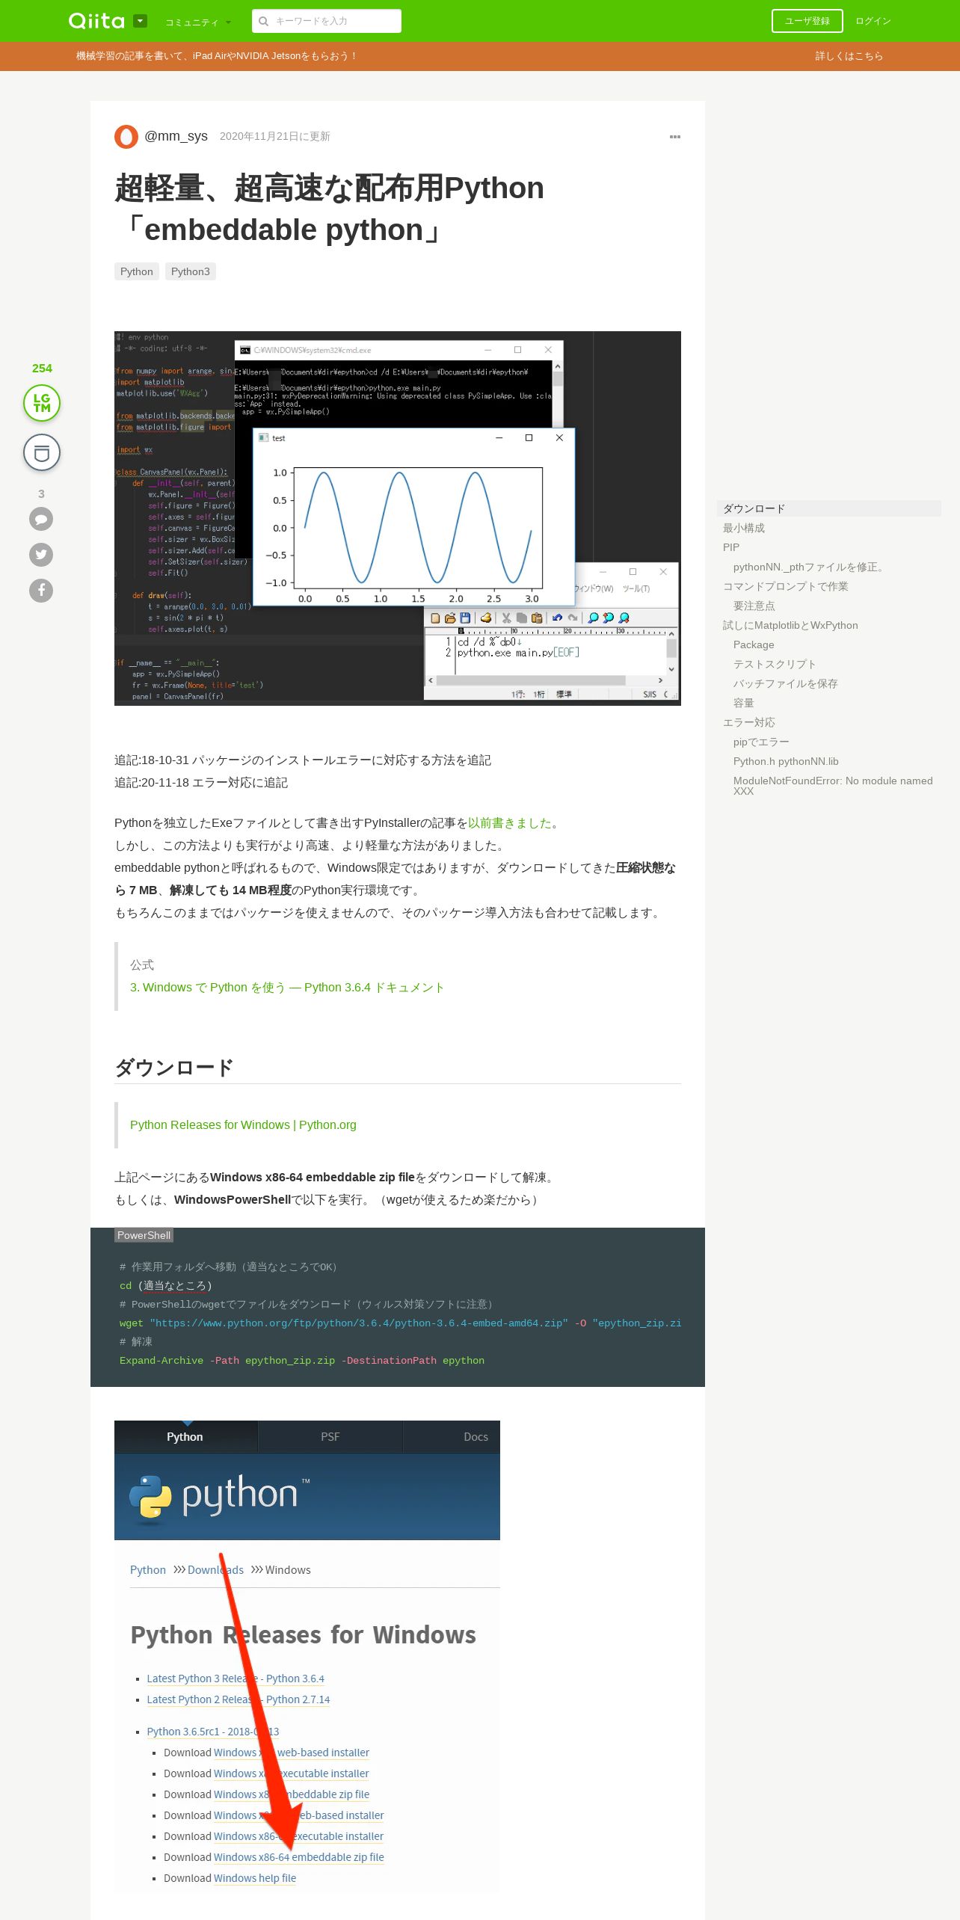Click the ログイン link
Viewport: 960px width, 1920px height.
point(873,21)
